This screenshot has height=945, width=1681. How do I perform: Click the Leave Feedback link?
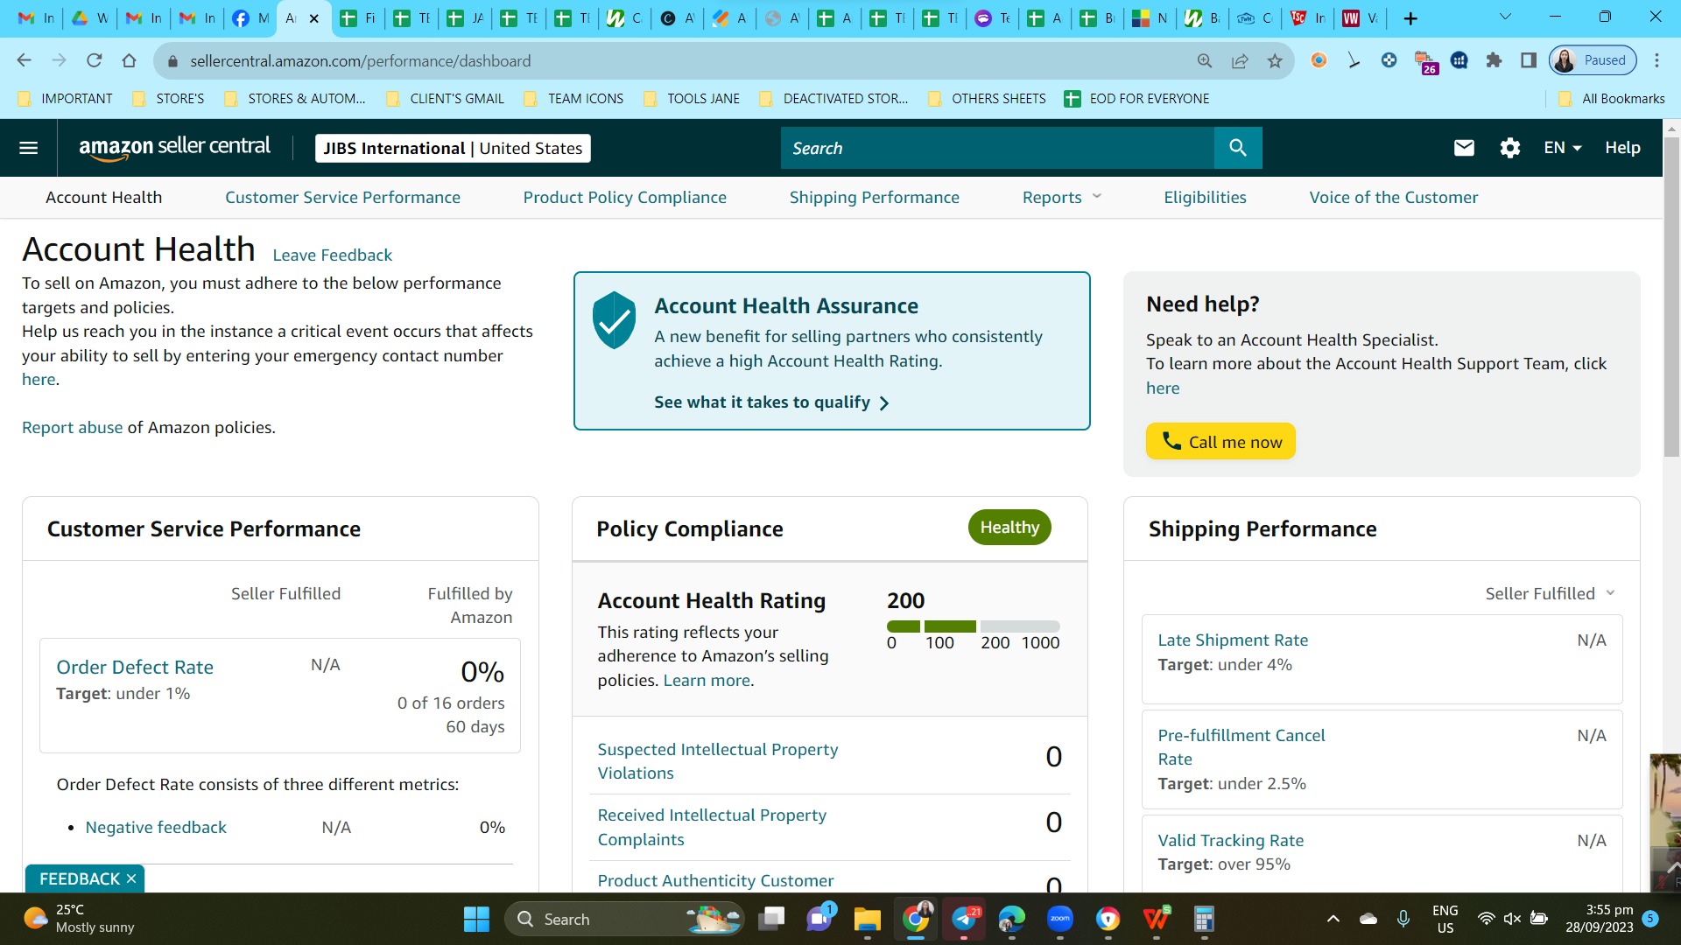click(x=333, y=255)
